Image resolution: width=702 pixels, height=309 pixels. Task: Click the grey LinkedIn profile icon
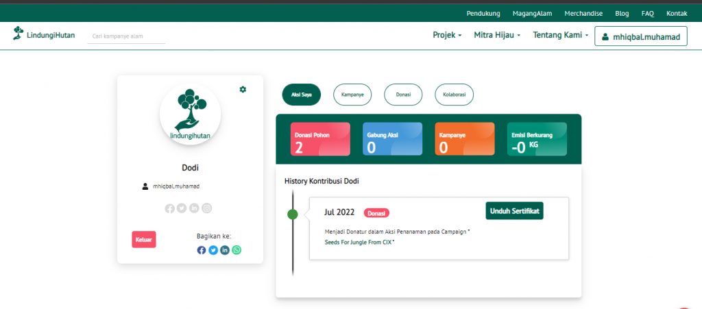(194, 208)
